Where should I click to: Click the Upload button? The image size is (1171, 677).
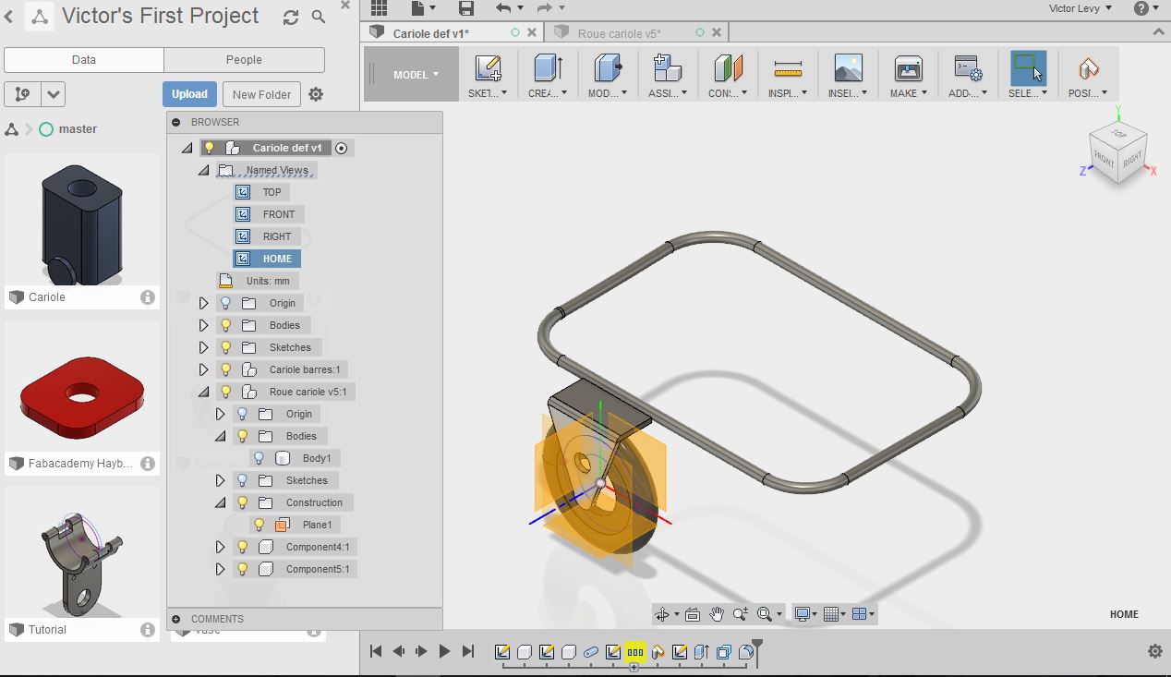point(189,94)
